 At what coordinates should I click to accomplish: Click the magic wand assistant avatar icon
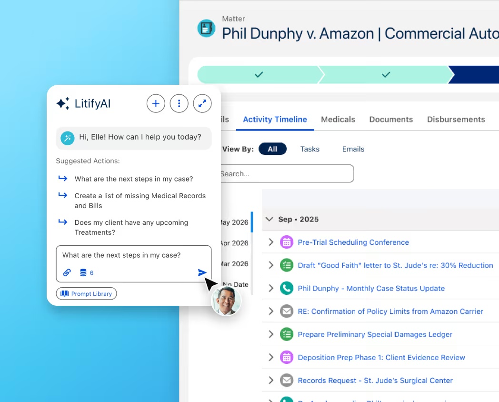coord(68,138)
